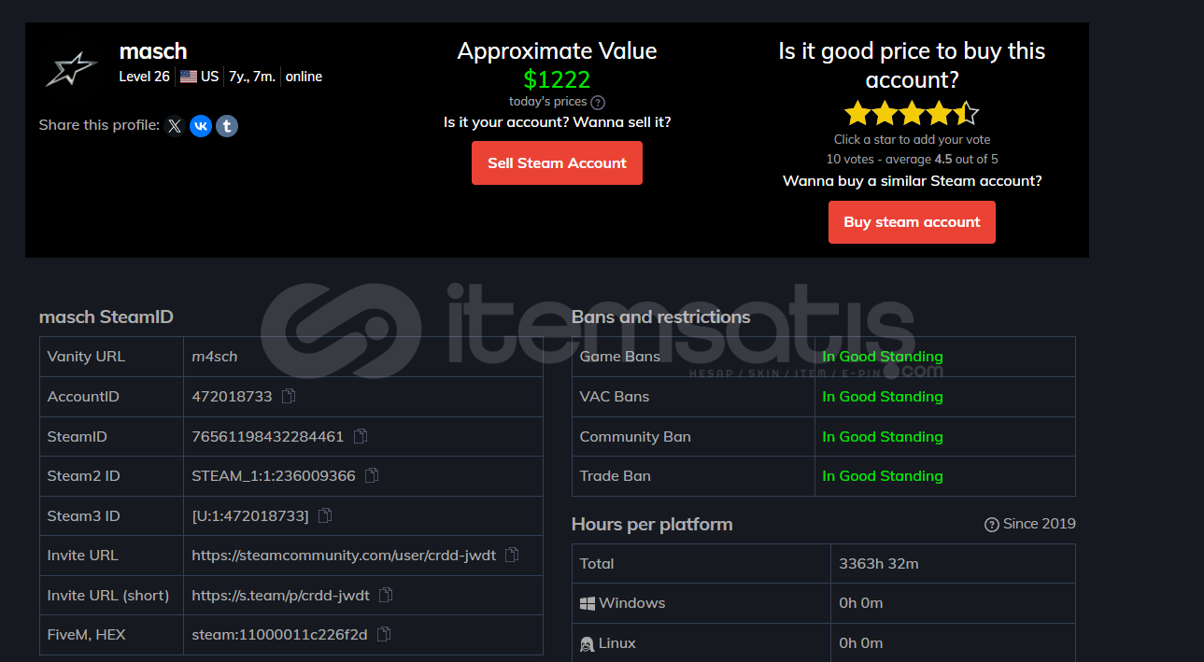Screen dimensions: 1204x662
Task: Share profile on Tumblr
Action: tap(227, 125)
